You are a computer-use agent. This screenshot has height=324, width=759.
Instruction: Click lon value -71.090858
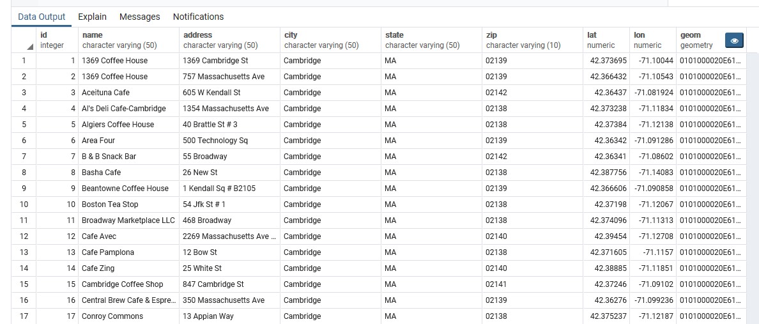(653, 189)
